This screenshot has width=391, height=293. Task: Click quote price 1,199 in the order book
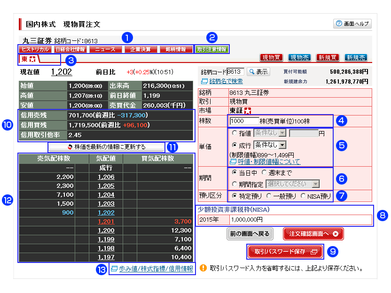pos(106,239)
